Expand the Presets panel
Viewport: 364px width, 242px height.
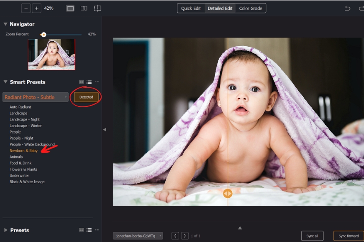point(6,230)
